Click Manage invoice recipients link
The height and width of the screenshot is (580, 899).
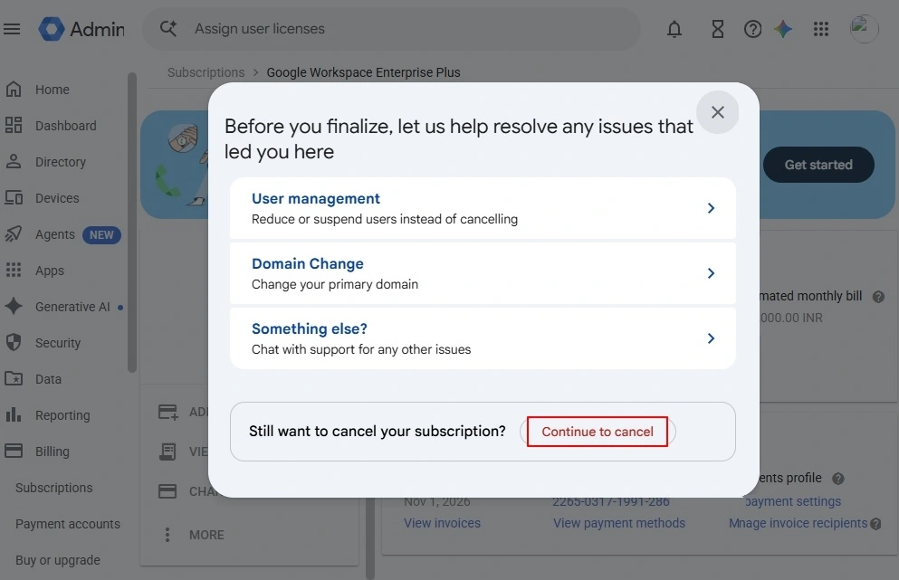pos(799,523)
